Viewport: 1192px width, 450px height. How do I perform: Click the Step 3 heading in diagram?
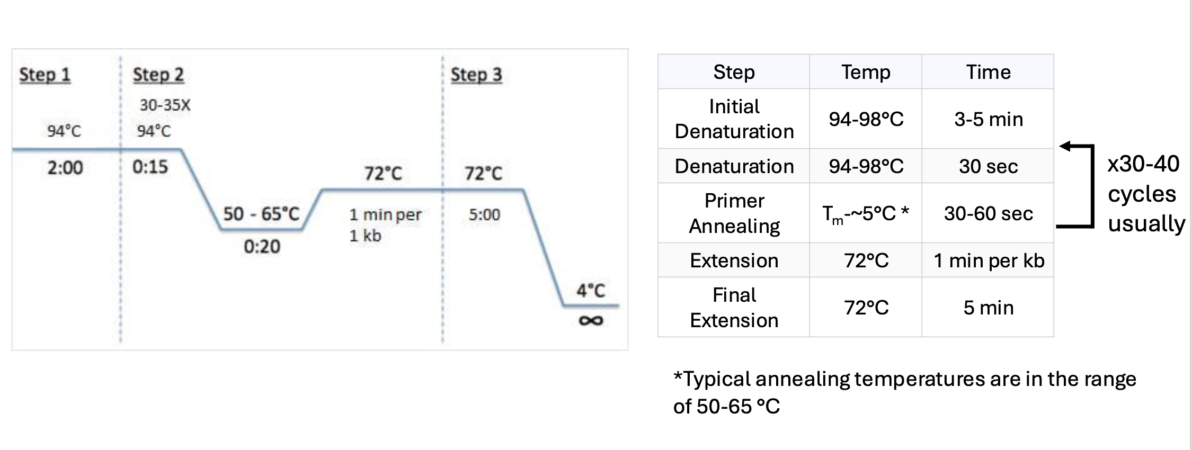tap(476, 75)
